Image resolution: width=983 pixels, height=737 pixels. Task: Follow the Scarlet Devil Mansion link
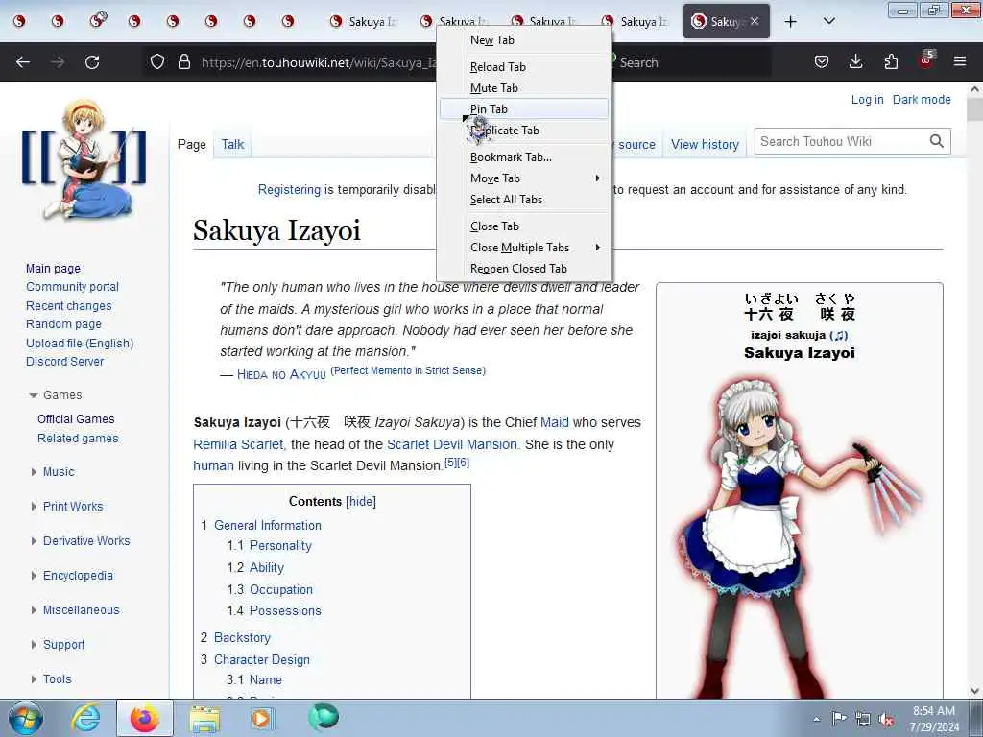[x=452, y=444]
